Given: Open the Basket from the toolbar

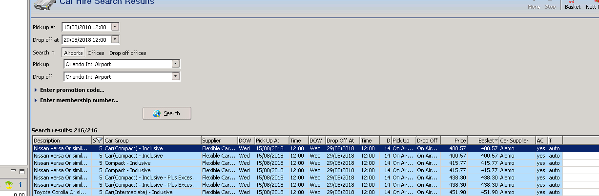Looking at the screenshot, I should pos(573,5).
